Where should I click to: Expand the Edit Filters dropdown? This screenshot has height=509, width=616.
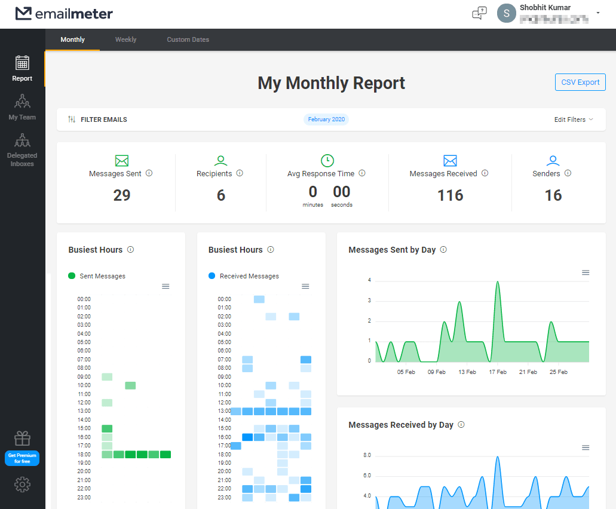[574, 119]
